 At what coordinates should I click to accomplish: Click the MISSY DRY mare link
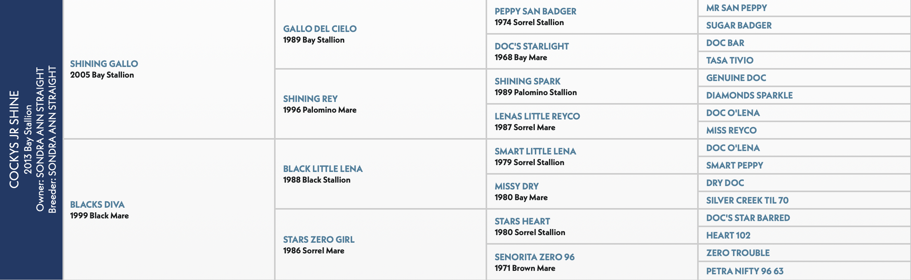(x=516, y=186)
